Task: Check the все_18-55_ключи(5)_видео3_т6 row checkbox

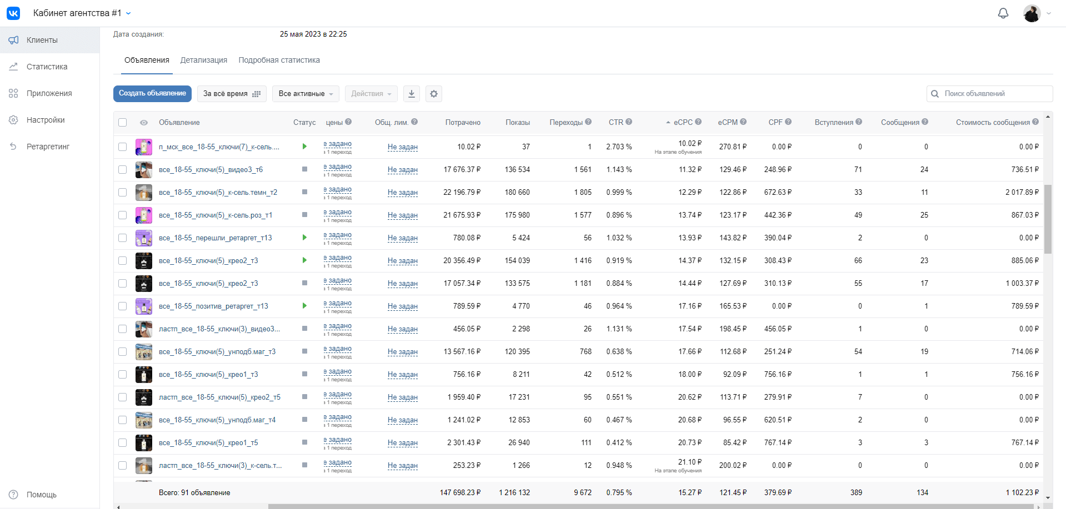Action: [123, 170]
